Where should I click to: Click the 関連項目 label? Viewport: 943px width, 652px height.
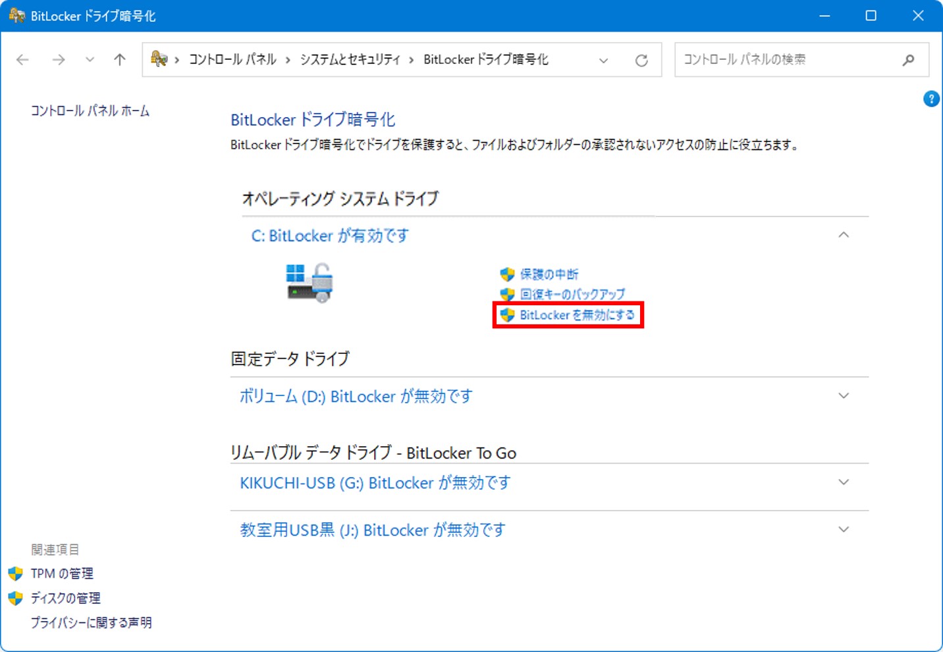tap(55, 549)
